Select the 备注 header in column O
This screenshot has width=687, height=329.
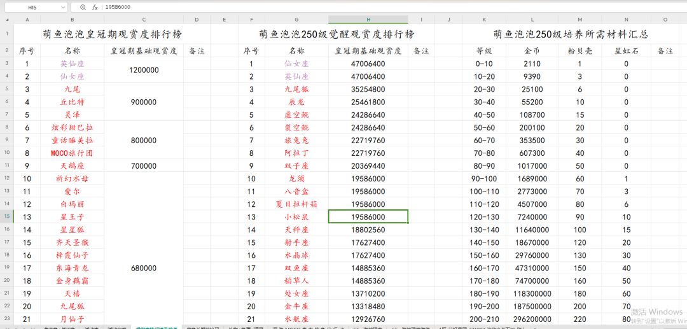pyautogui.click(x=665, y=51)
